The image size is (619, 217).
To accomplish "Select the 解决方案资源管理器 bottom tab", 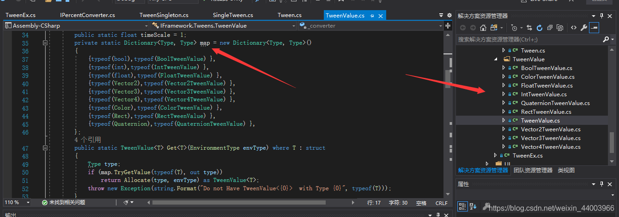I will [483, 170].
